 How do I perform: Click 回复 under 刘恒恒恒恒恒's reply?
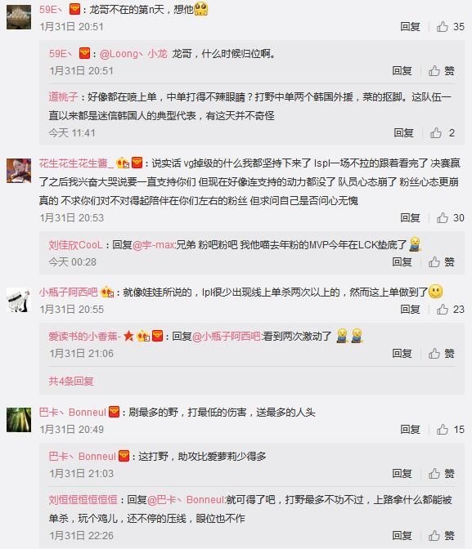pyautogui.click(x=402, y=535)
